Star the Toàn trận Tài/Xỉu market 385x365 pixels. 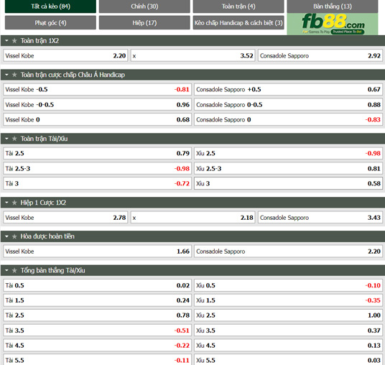coord(14,139)
